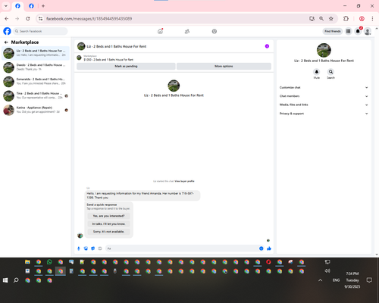This screenshot has height=303, width=379.
Task: Go back from Marketplace with arrow
Action: pyautogui.click(x=6, y=42)
